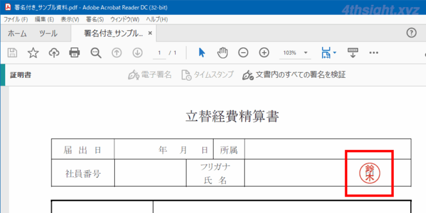
Task: Click the タイムスタンプ button
Action: [208, 75]
